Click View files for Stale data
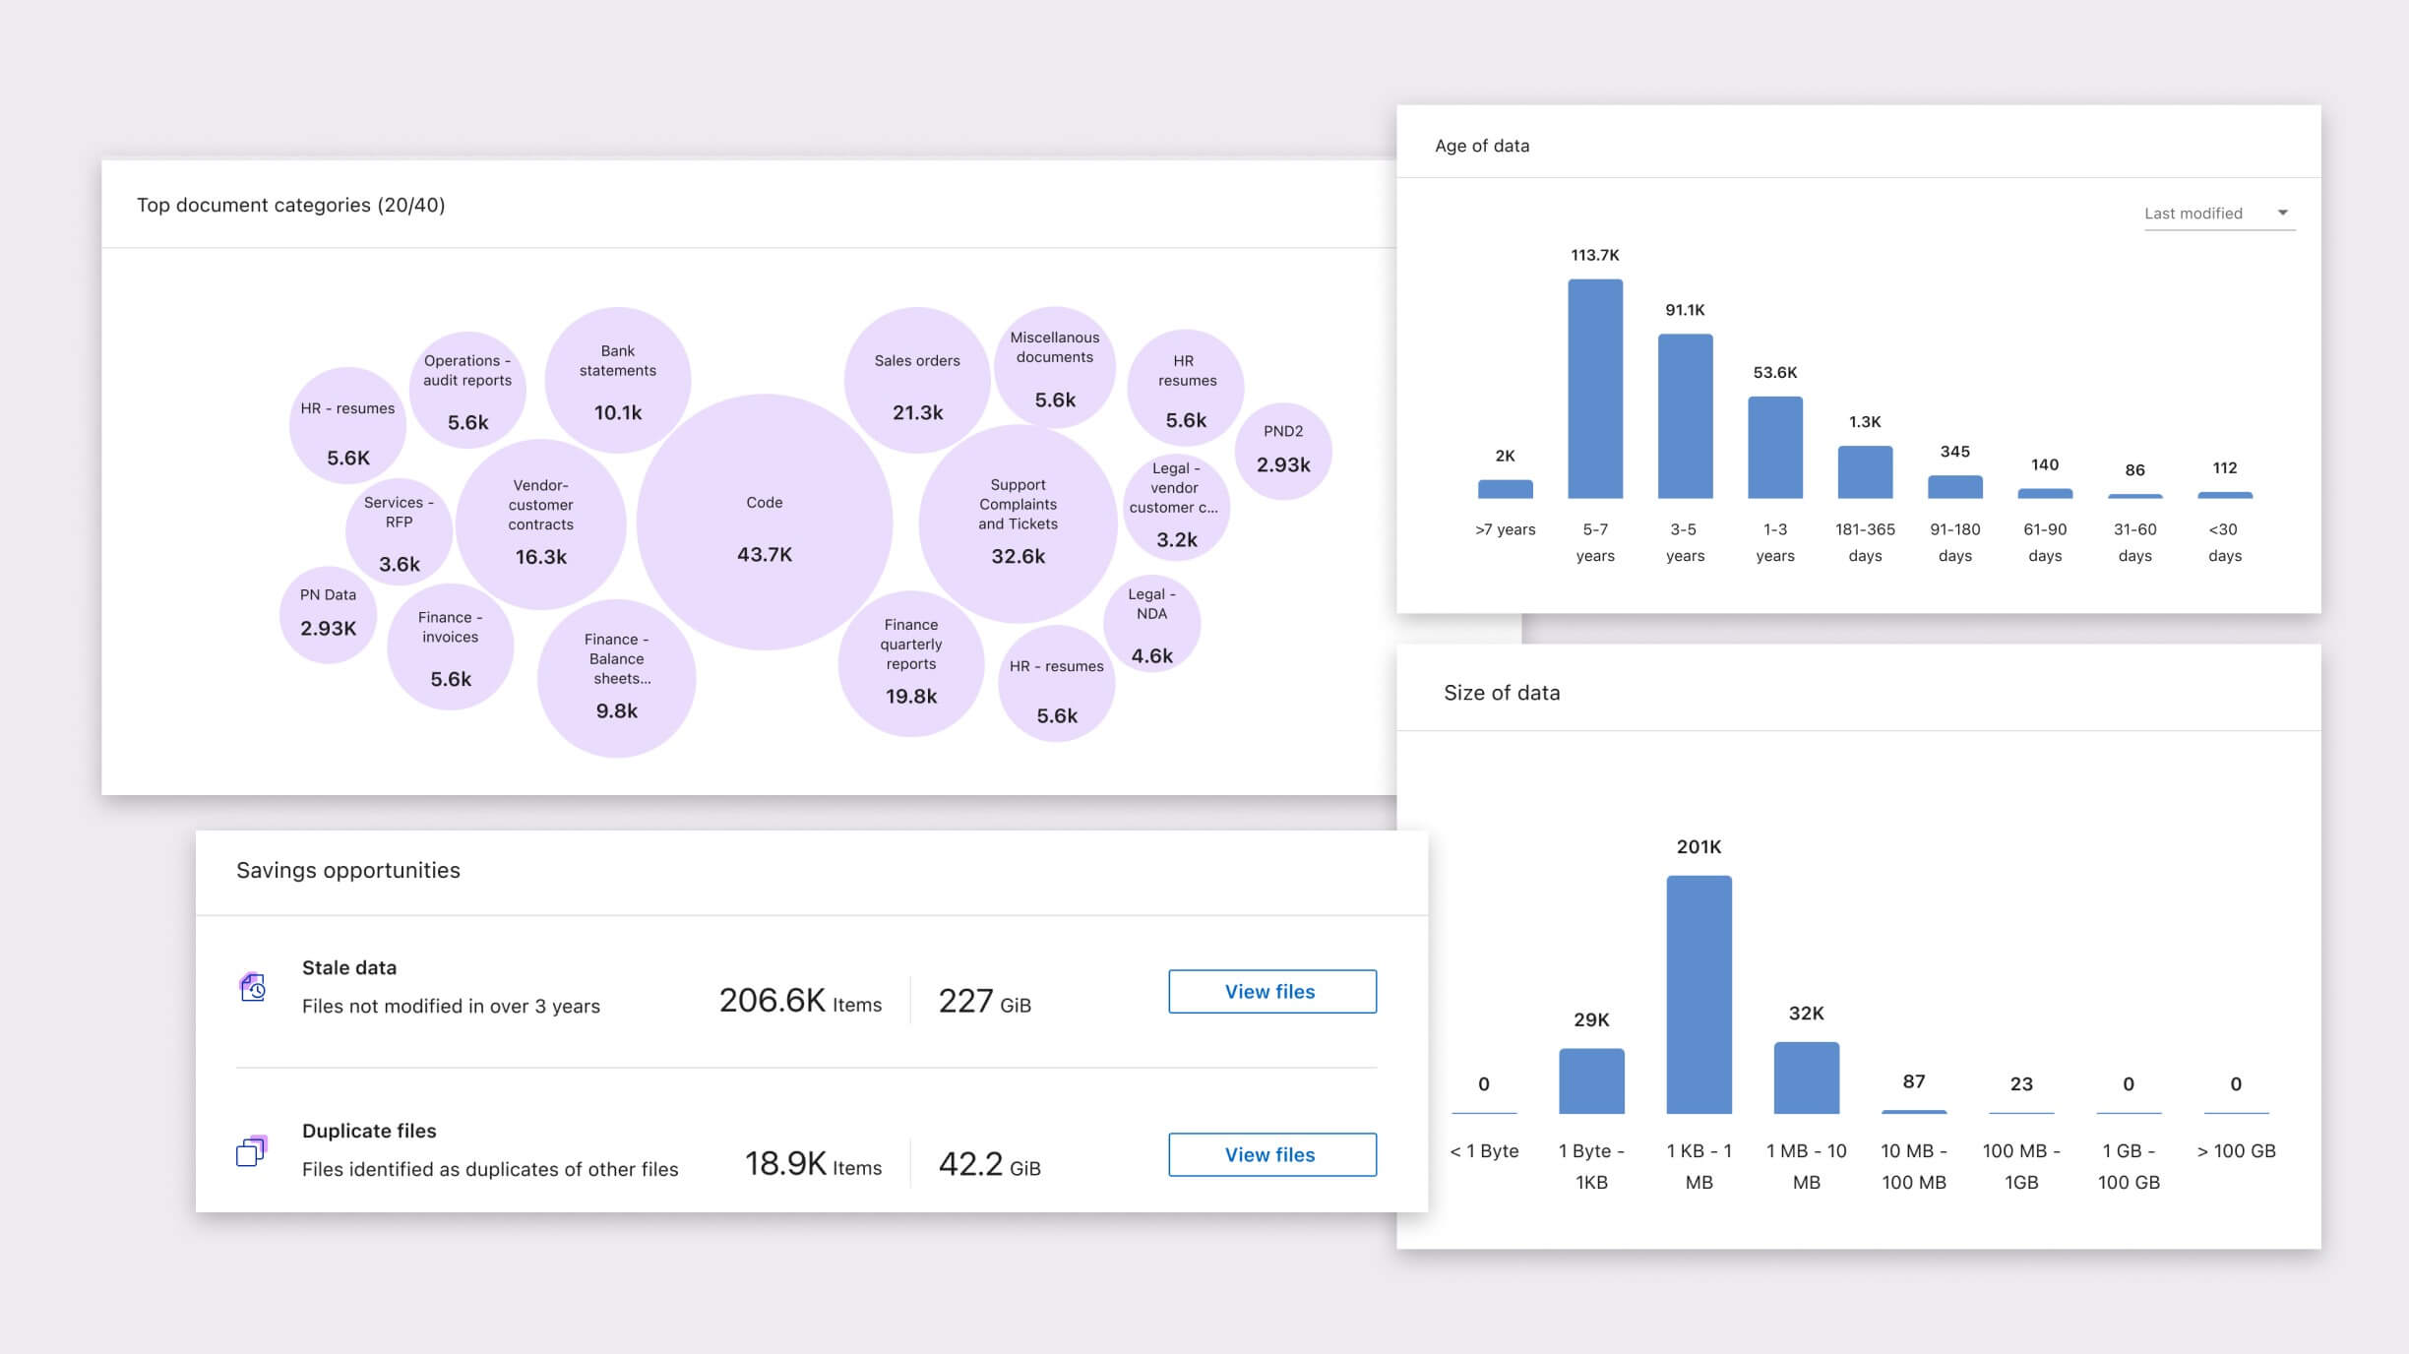The image size is (2409, 1354). point(1271,991)
